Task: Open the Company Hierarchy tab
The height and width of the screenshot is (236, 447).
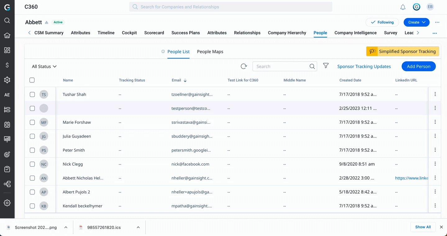Action: (287, 33)
